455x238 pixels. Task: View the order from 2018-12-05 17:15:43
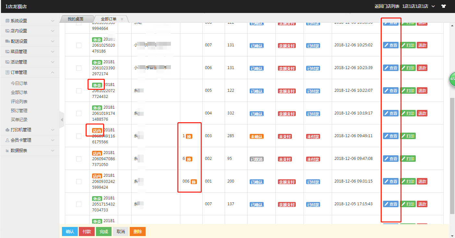coord(391,204)
